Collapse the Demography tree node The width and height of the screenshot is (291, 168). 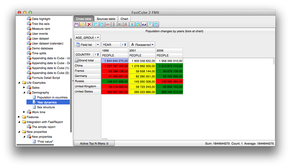[x=24, y=92]
